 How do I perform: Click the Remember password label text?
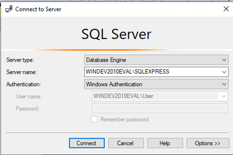pos(124,119)
